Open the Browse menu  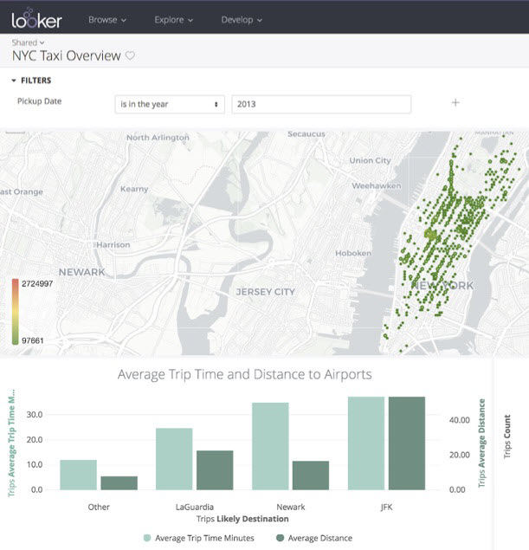(107, 19)
